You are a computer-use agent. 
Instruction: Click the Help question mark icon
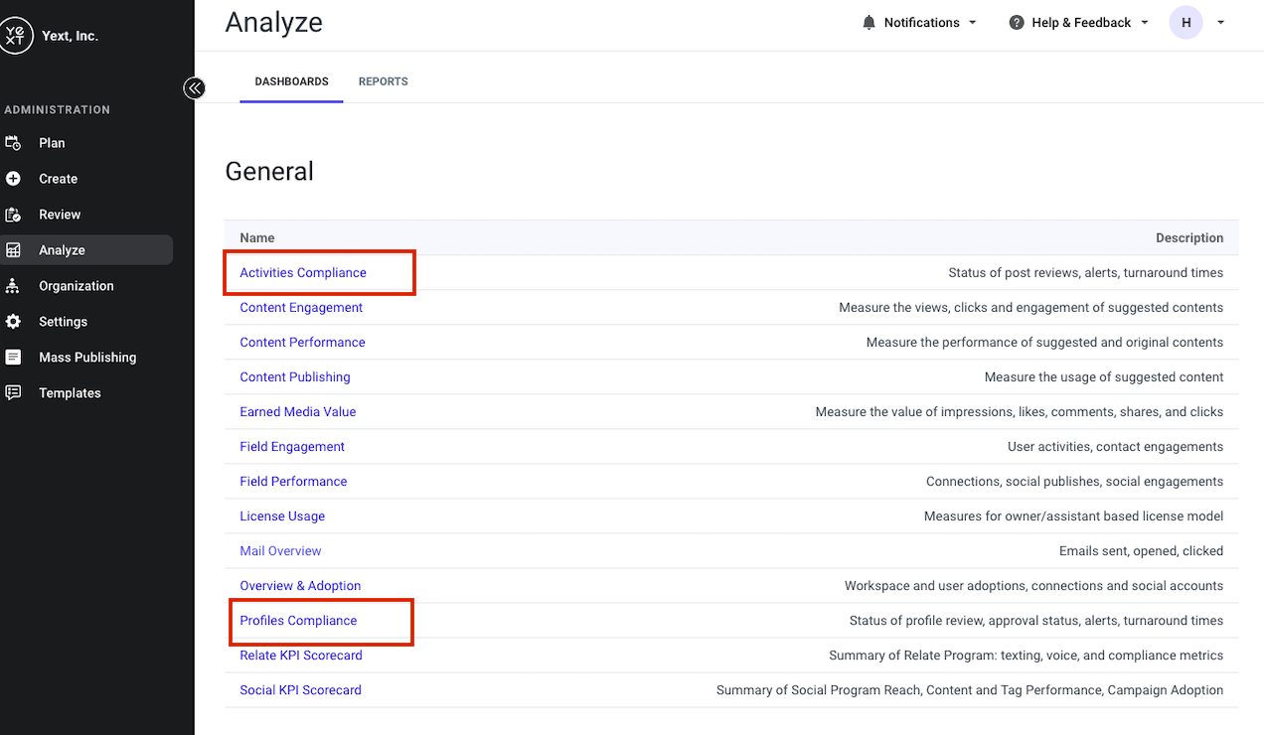(x=1017, y=22)
